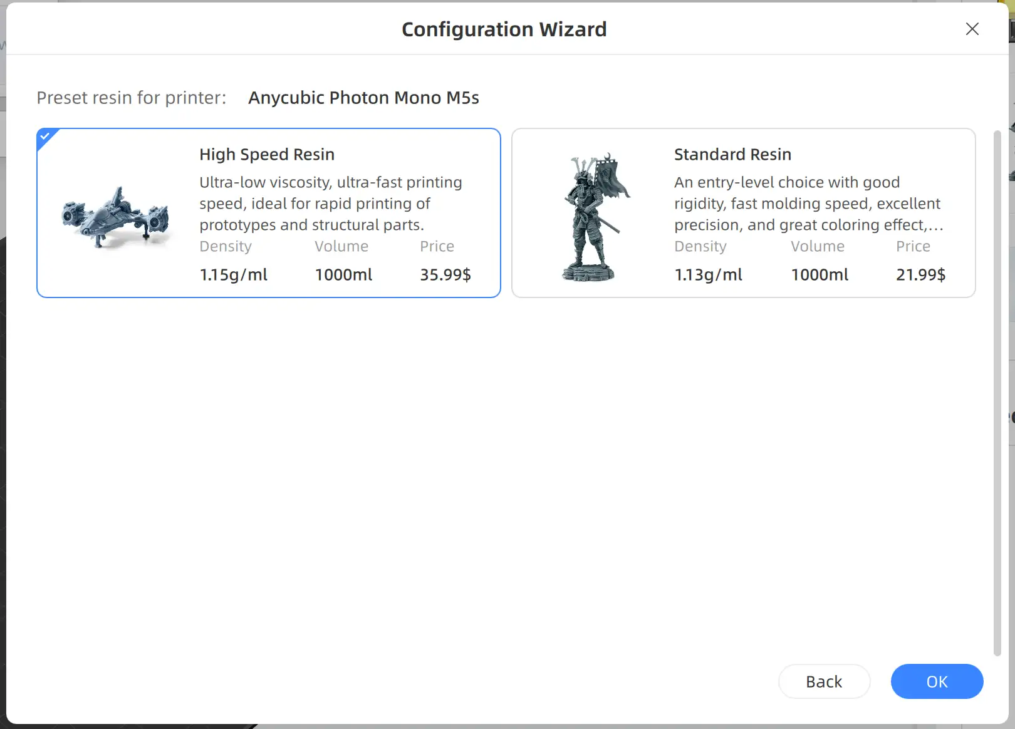Image resolution: width=1015 pixels, height=729 pixels.
Task: Click the High Speed Resin description text
Action: (x=331, y=204)
